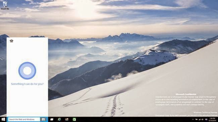Open the Windows Start button
Screen dimensions: 218x122
3,119
